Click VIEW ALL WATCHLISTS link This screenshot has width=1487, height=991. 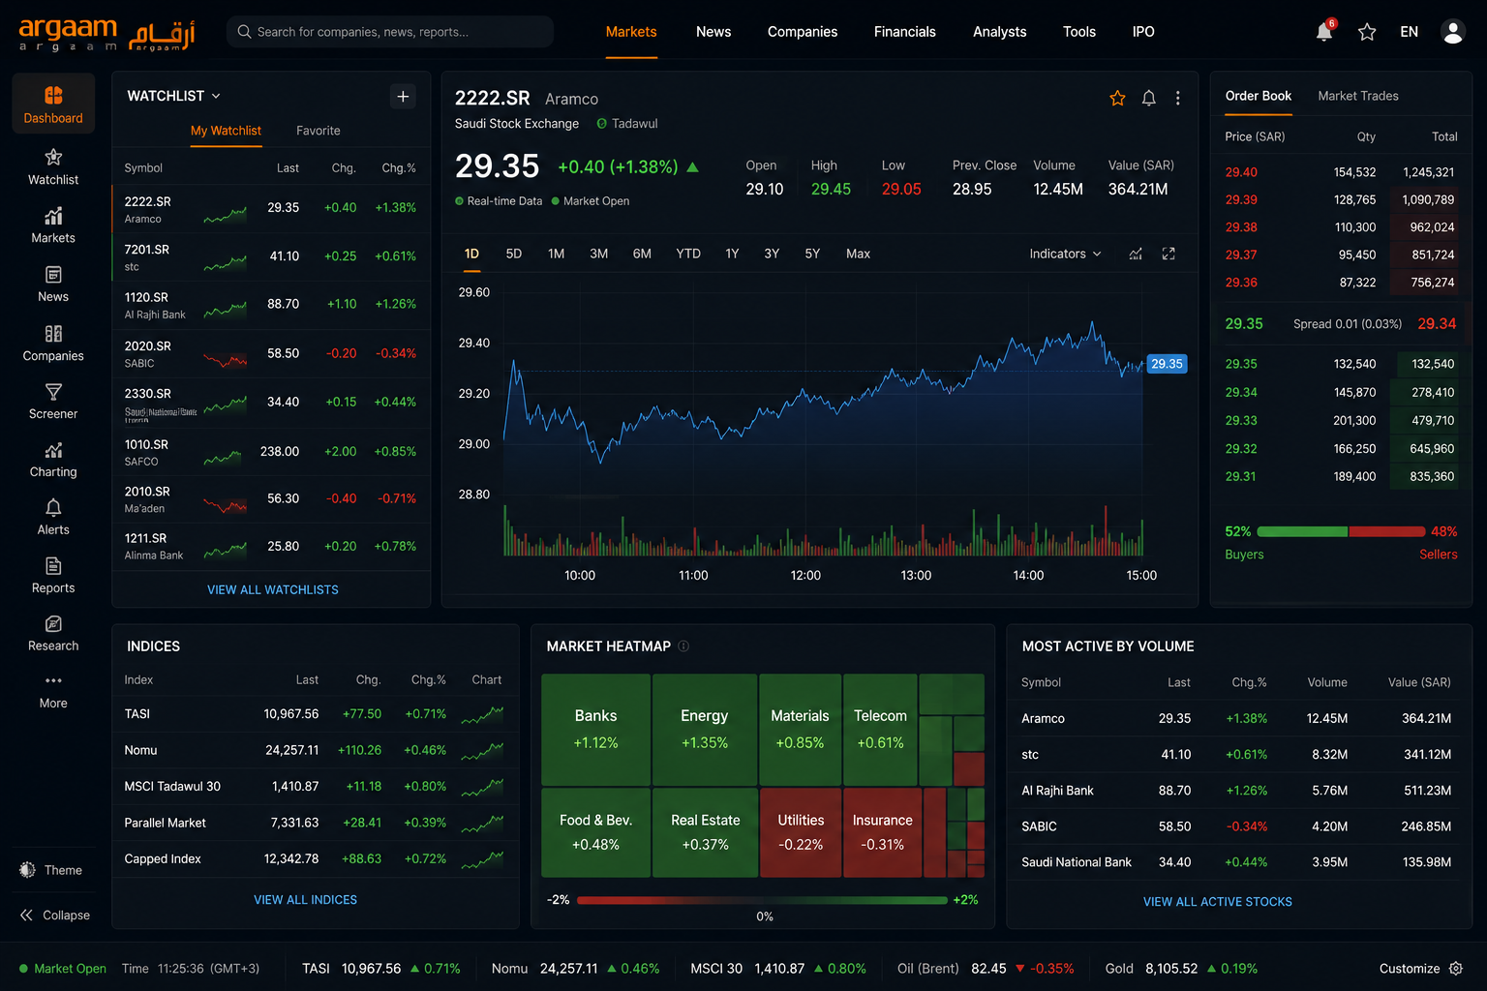[273, 589]
